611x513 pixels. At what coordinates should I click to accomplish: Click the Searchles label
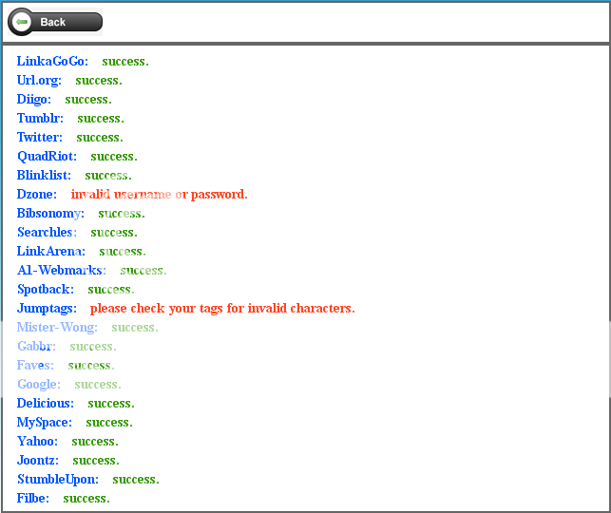pyautogui.click(x=47, y=232)
